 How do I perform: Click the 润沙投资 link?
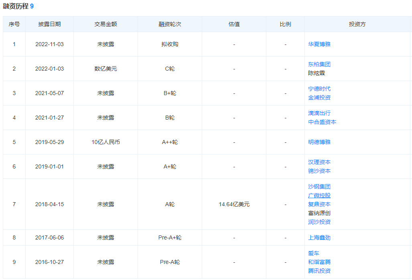(x=319, y=222)
